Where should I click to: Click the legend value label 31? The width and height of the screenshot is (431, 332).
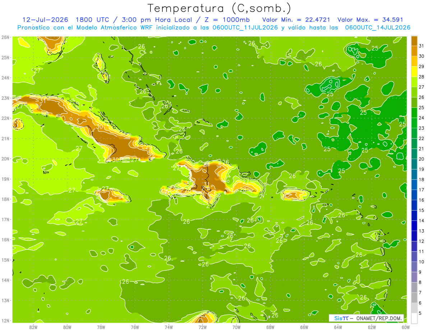click(421, 46)
